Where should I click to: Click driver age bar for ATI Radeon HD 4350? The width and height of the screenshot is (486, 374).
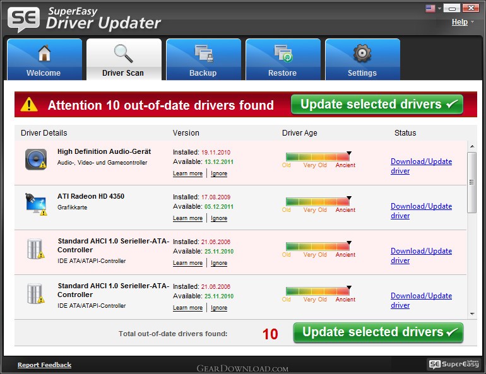(x=317, y=202)
